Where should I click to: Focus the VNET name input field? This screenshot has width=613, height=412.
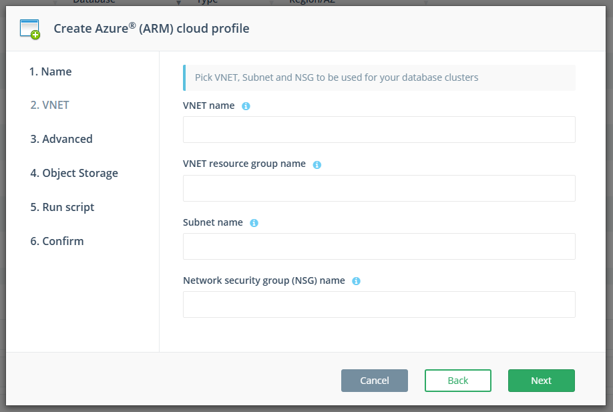379,130
